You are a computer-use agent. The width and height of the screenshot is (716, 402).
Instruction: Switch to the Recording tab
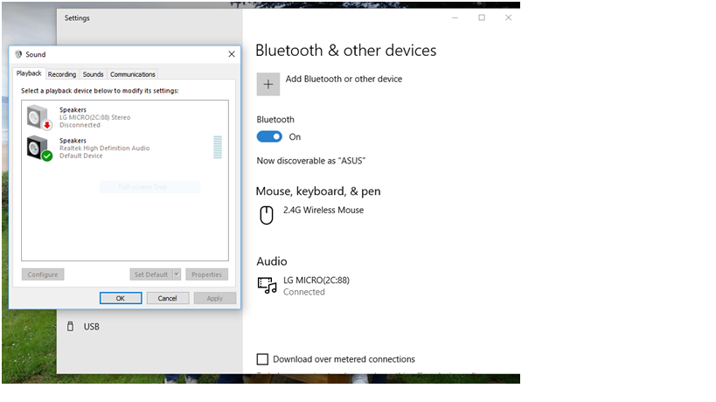(62, 74)
